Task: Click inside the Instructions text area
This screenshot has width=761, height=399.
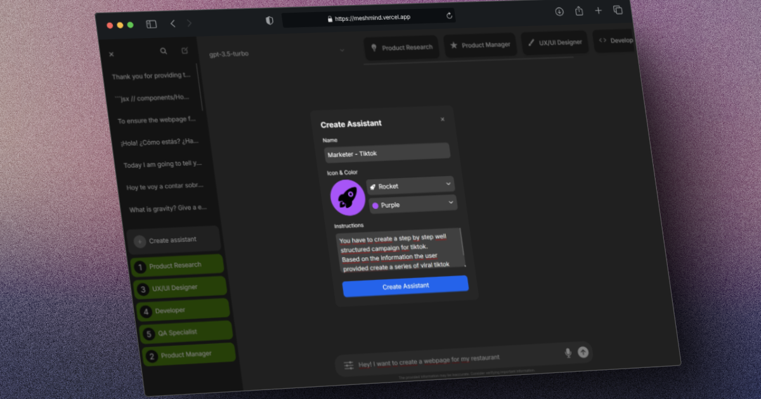Action: (x=400, y=250)
